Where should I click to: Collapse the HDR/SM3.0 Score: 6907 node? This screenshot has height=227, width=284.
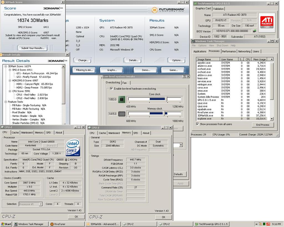click(10, 81)
